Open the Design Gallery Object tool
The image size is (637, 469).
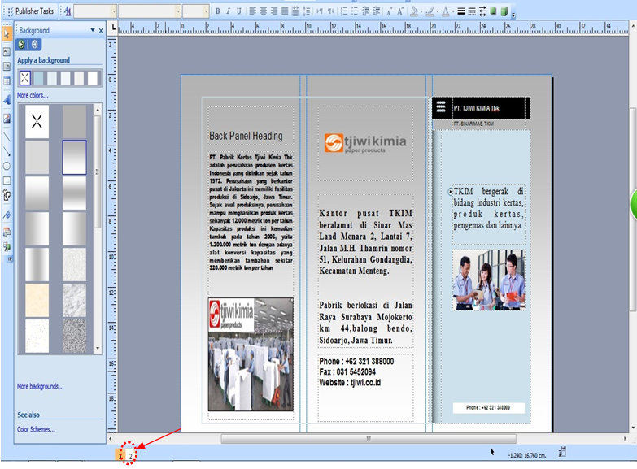7,232
